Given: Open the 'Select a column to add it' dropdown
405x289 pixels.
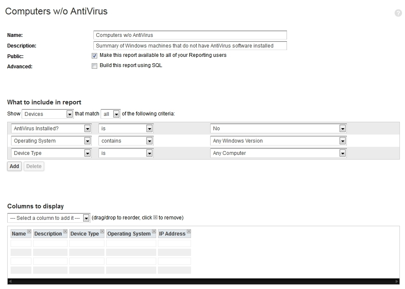Looking at the screenshot, I should pyautogui.click(x=87, y=217).
